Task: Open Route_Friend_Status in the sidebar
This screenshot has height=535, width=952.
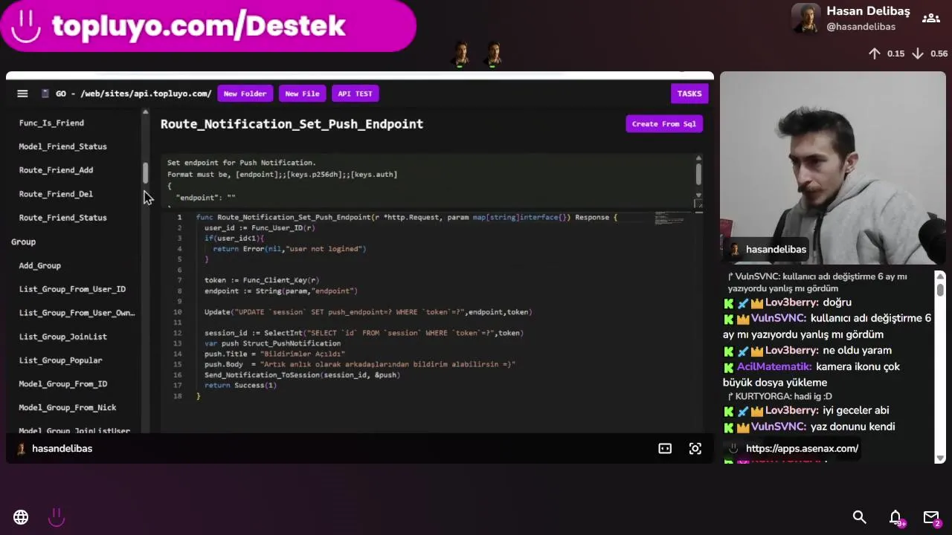Action: pyautogui.click(x=62, y=218)
